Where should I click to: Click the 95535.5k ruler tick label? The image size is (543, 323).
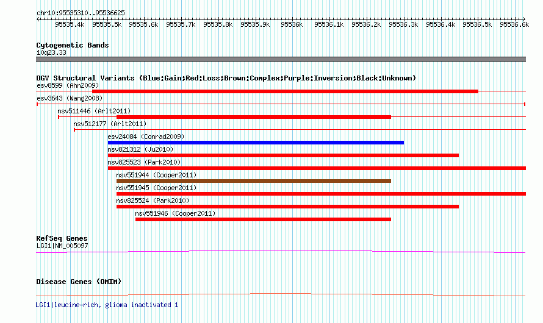[107, 24]
